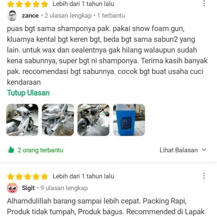
Task: Open zance's profile avatar
Action: pos(12,15)
